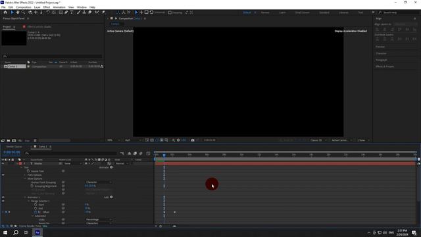Image resolution: width=421 pixels, height=237 pixels.
Task: Open the Effect Controls tab
Action: pyautogui.click(x=39, y=26)
